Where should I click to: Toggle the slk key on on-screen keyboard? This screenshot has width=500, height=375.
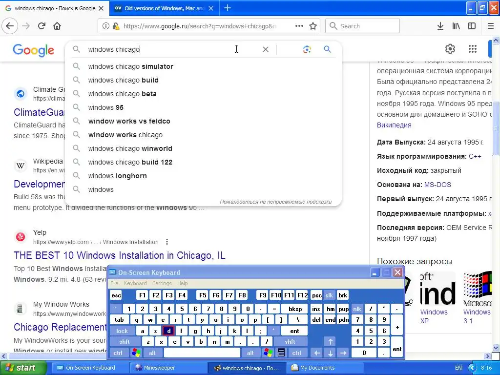[x=329, y=295]
